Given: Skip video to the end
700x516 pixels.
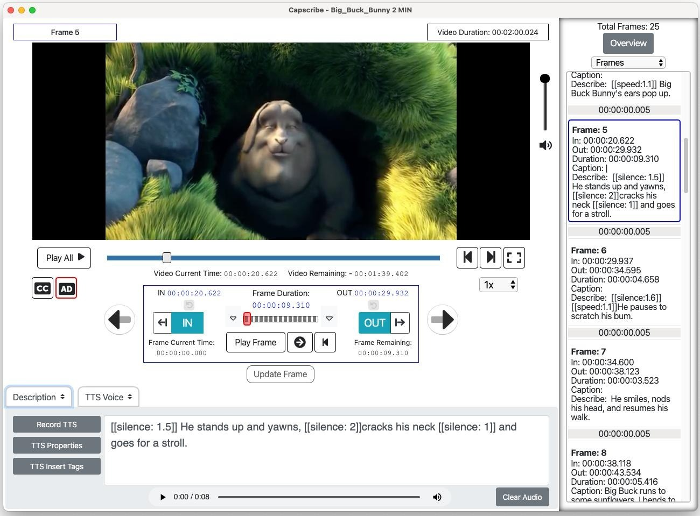Looking at the screenshot, I should (x=491, y=257).
